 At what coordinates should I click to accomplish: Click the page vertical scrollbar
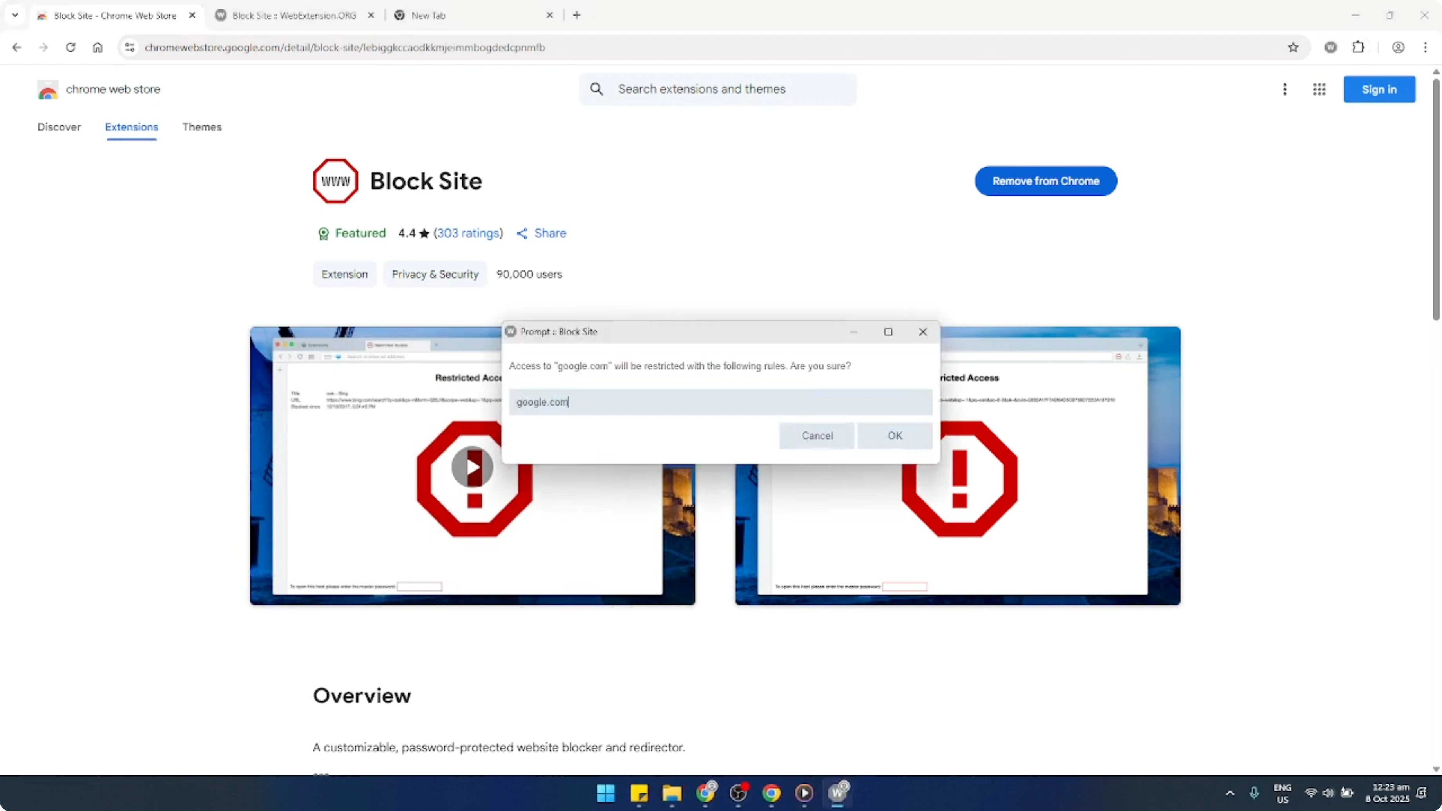[1436, 200]
